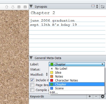Choose the Notes label

77,76
